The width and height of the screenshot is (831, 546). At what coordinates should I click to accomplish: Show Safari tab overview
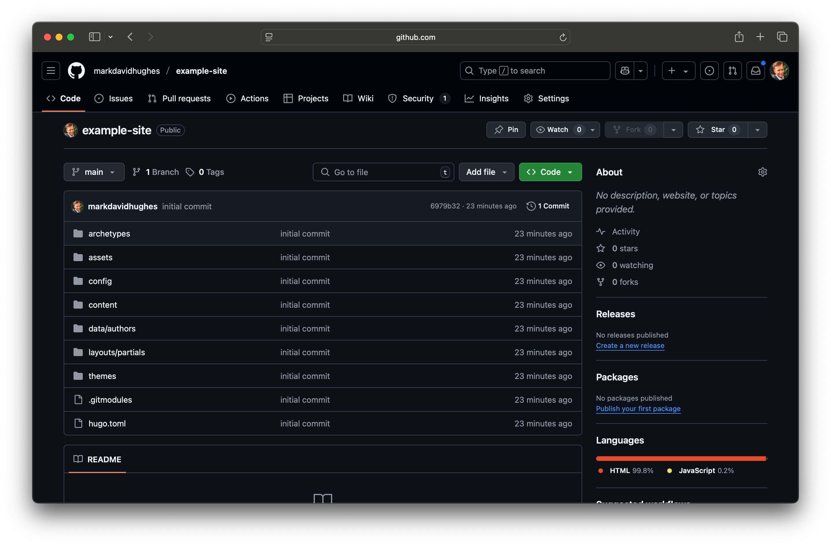coord(782,37)
